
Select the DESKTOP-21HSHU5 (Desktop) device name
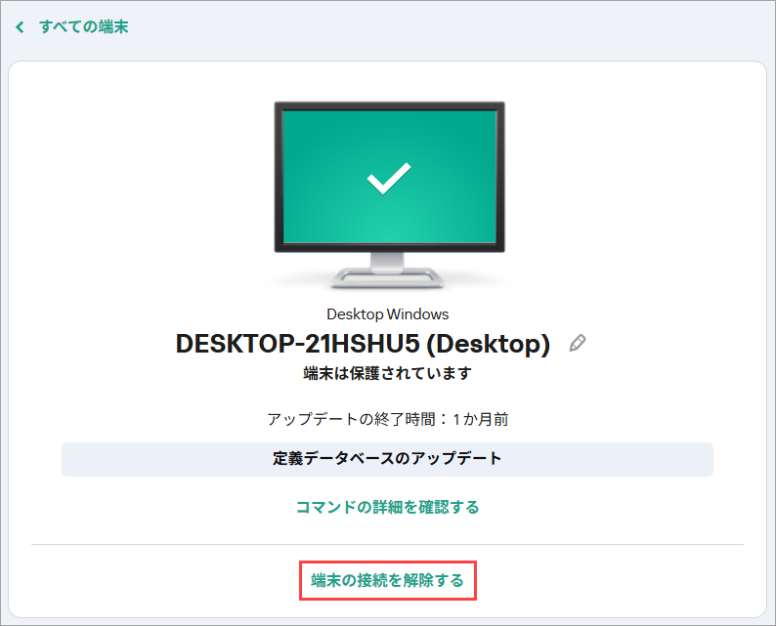363,344
